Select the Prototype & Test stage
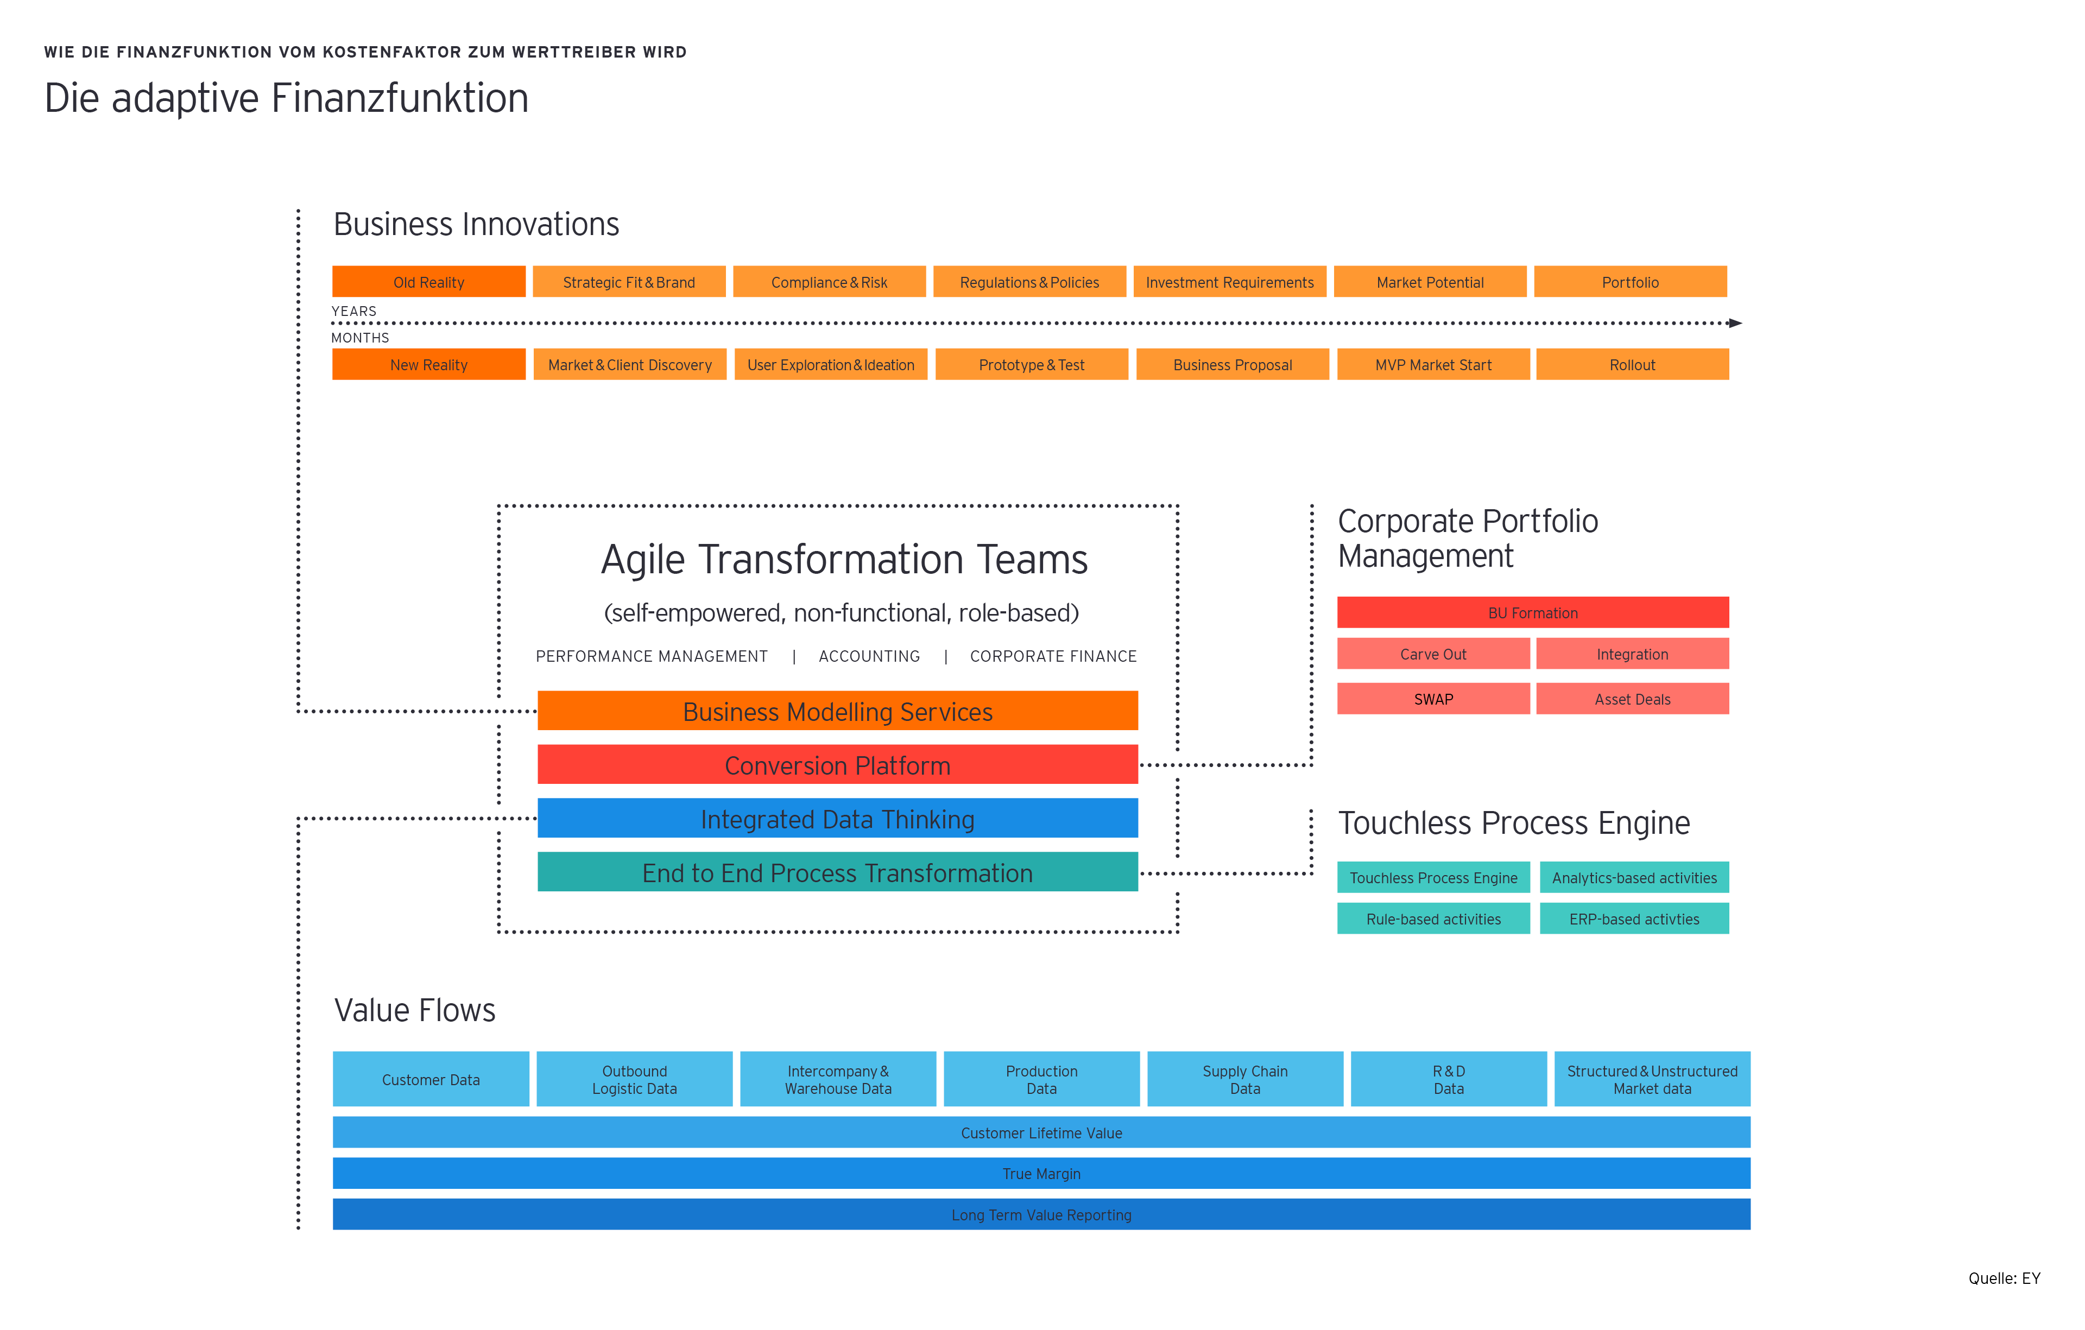Image resolution: width=2085 pixels, height=1330 pixels. [x=1031, y=365]
